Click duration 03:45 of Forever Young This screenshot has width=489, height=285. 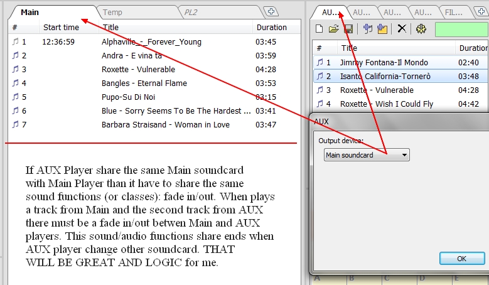tap(266, 42)
